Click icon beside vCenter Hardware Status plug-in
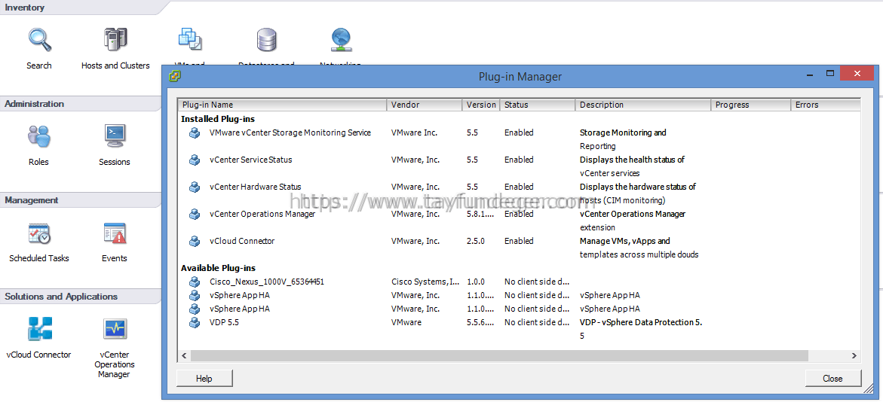The height and width of the screenshot is (402, 883). coord(195,187)
